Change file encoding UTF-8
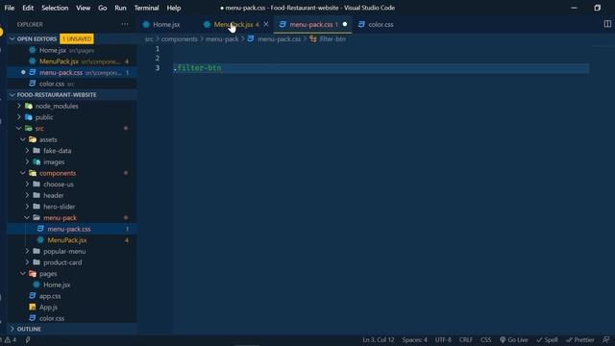The width and height of the screenshot is (615, 346). pyautogui.click(x=443, y=339)
